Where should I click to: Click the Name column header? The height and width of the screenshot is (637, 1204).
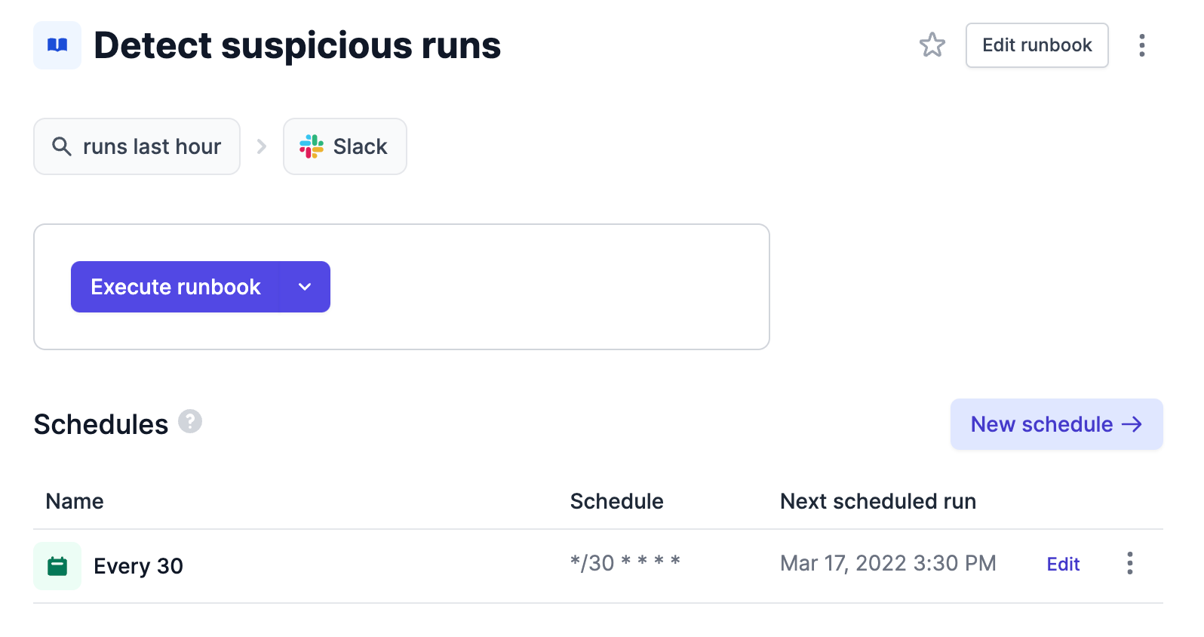pyautogui.click(x=75, y=501)
